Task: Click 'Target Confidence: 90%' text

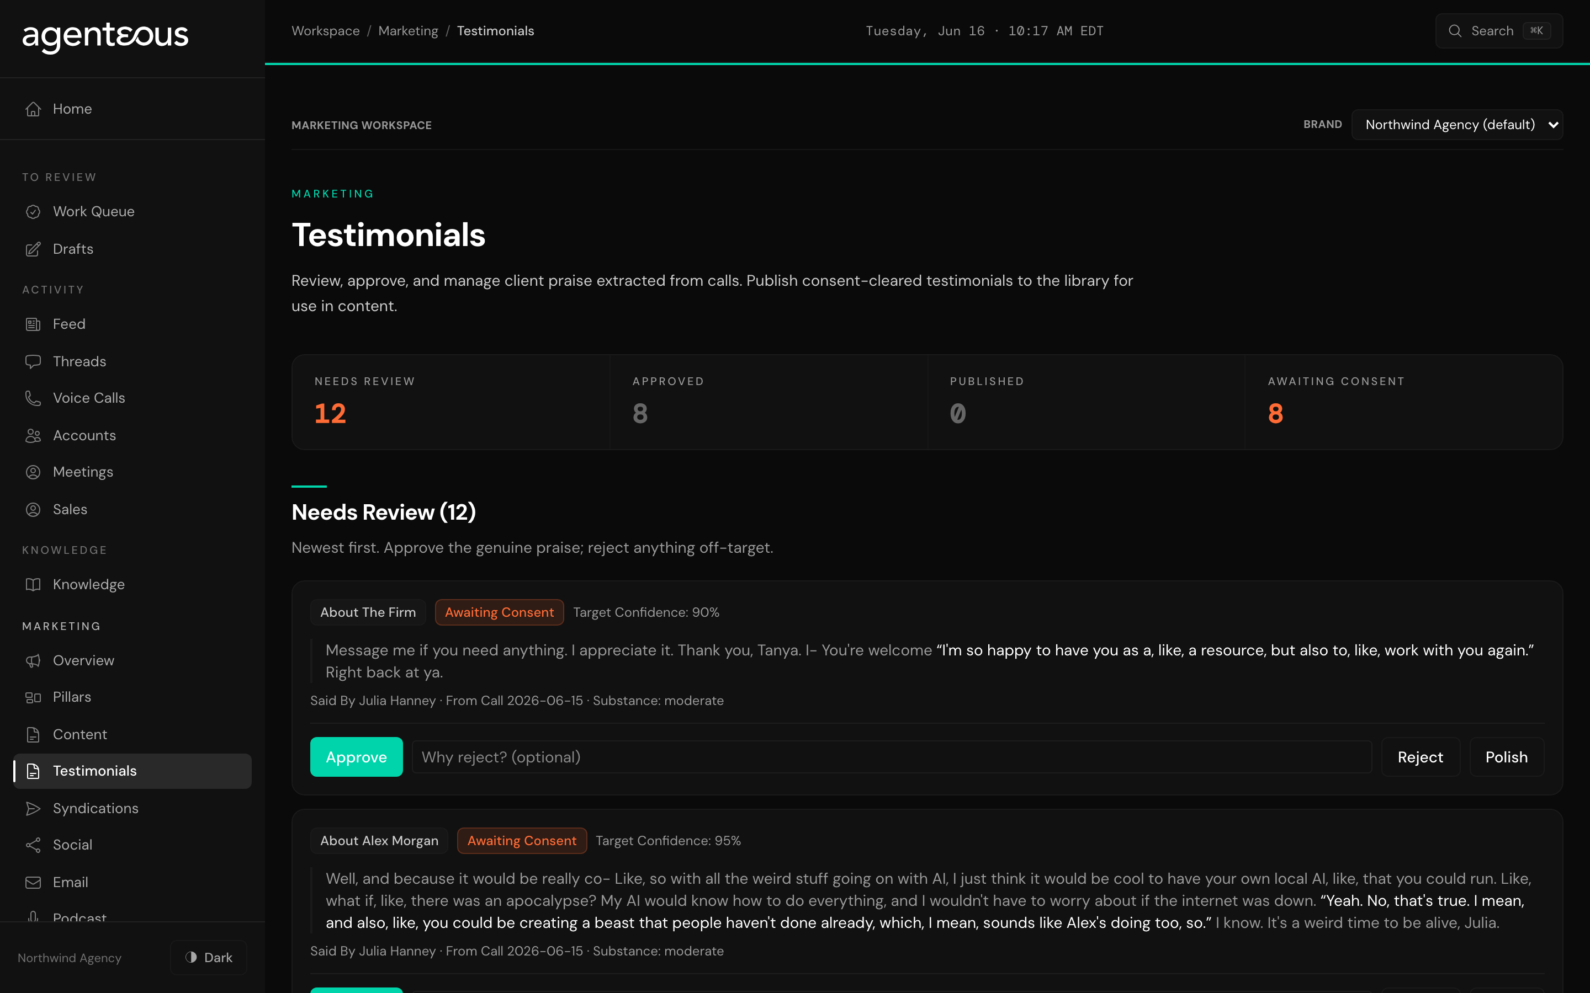Action: (646, 612)
